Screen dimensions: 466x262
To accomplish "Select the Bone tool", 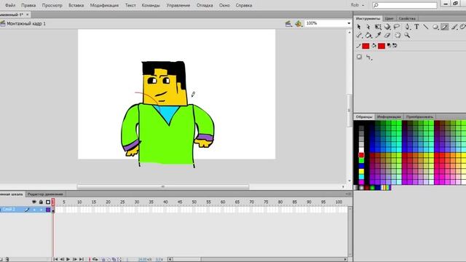I will click(x=359, y=36).
